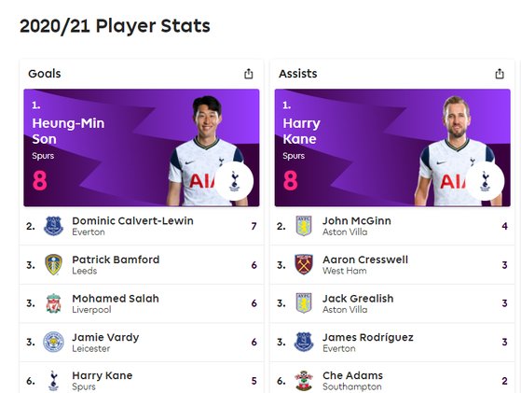Click the Goals card heading
The height and width of the screenshot is (393, 521).
click(45, 74)
